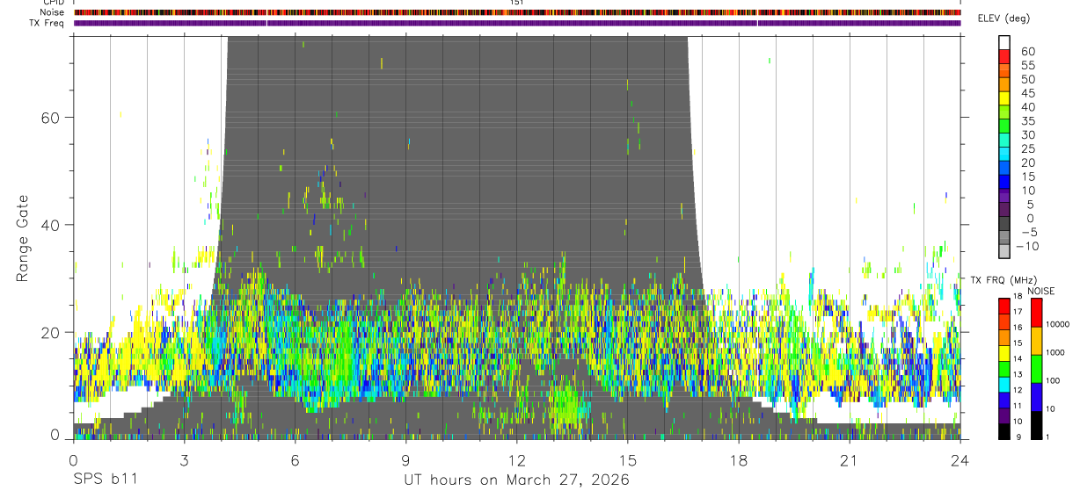Screen dimensions: 1080x498
Task: Click the "NOISE" legend title
Action: pos(1040,291)
